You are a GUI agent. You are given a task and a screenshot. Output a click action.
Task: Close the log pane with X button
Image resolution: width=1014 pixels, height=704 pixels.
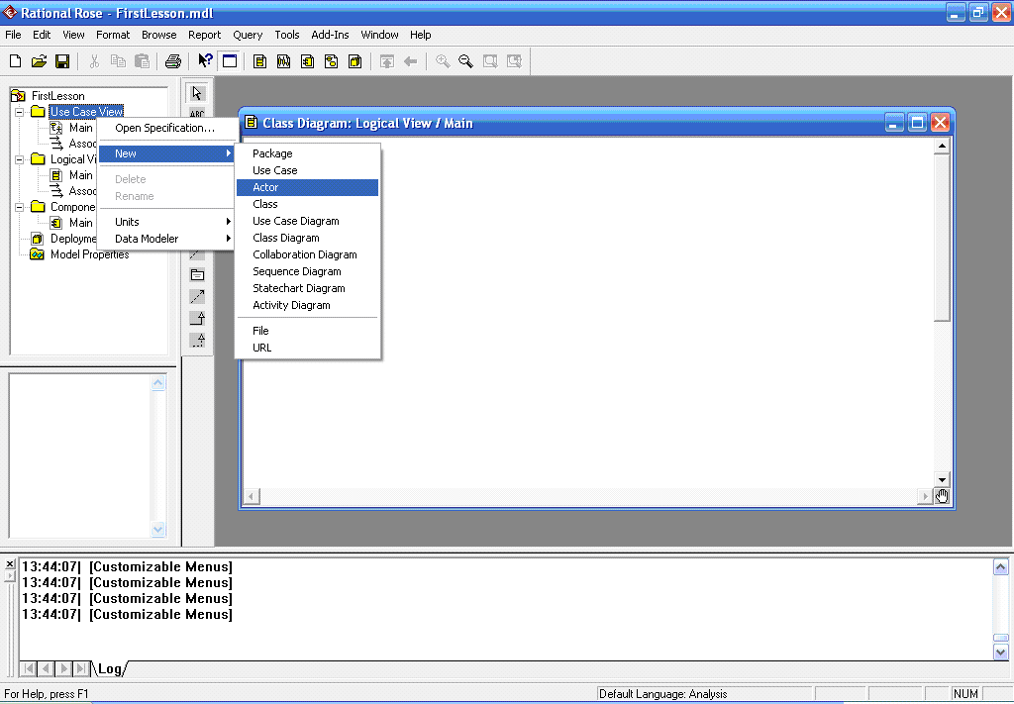click(10, 564)
